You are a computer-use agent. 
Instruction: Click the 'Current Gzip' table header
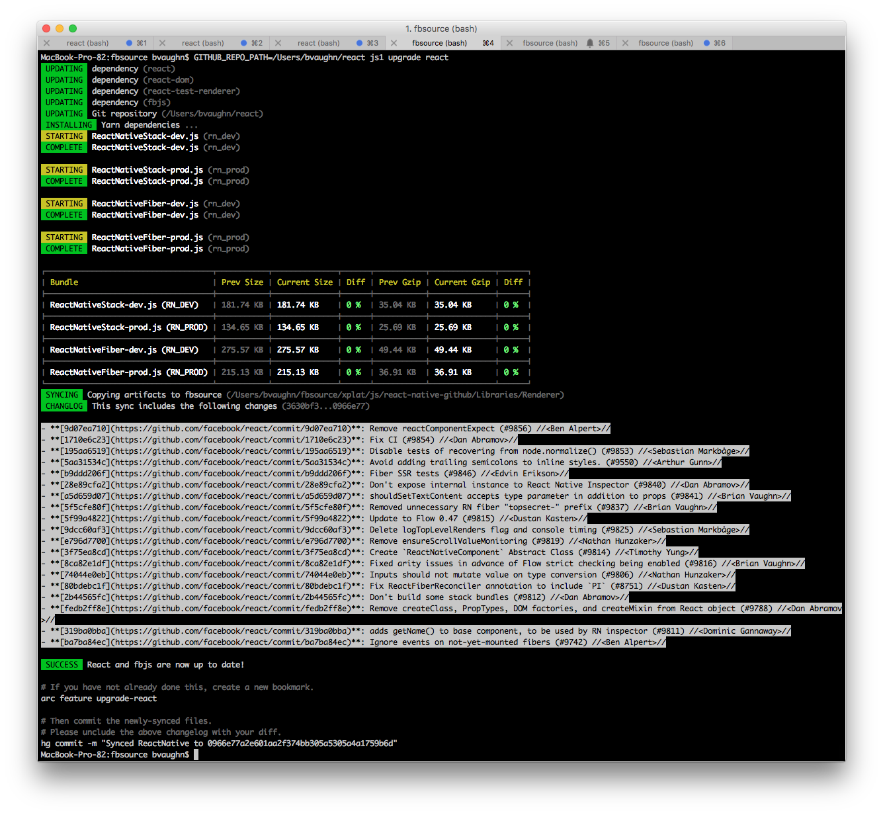[462, 282]
